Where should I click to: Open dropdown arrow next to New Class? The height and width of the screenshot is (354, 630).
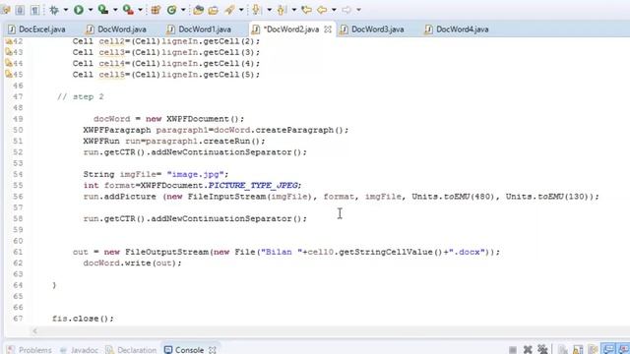183,10
